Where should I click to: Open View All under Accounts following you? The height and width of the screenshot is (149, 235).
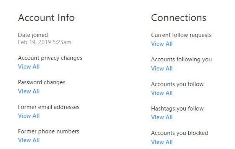click(x=162, y=69)
